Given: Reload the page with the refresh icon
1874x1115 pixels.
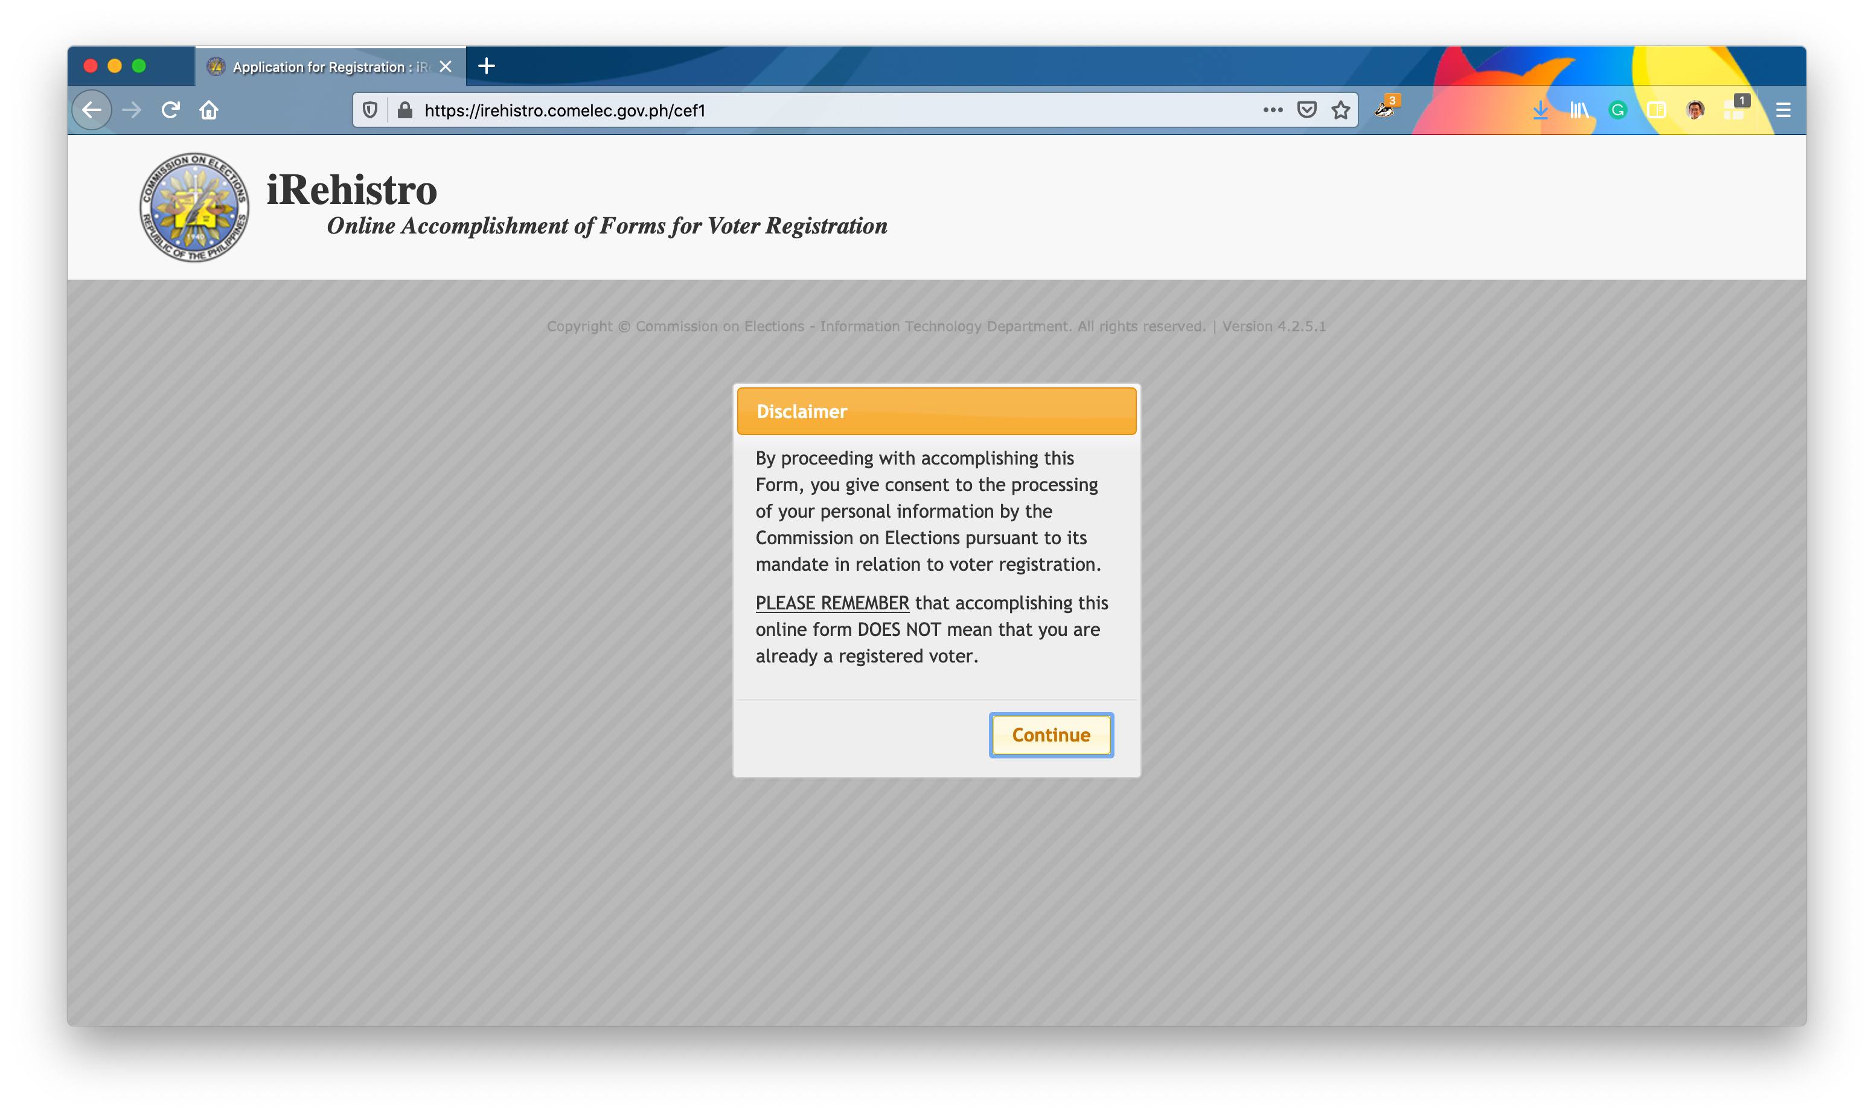Looking at the screenshot, I should coord(171,110).
